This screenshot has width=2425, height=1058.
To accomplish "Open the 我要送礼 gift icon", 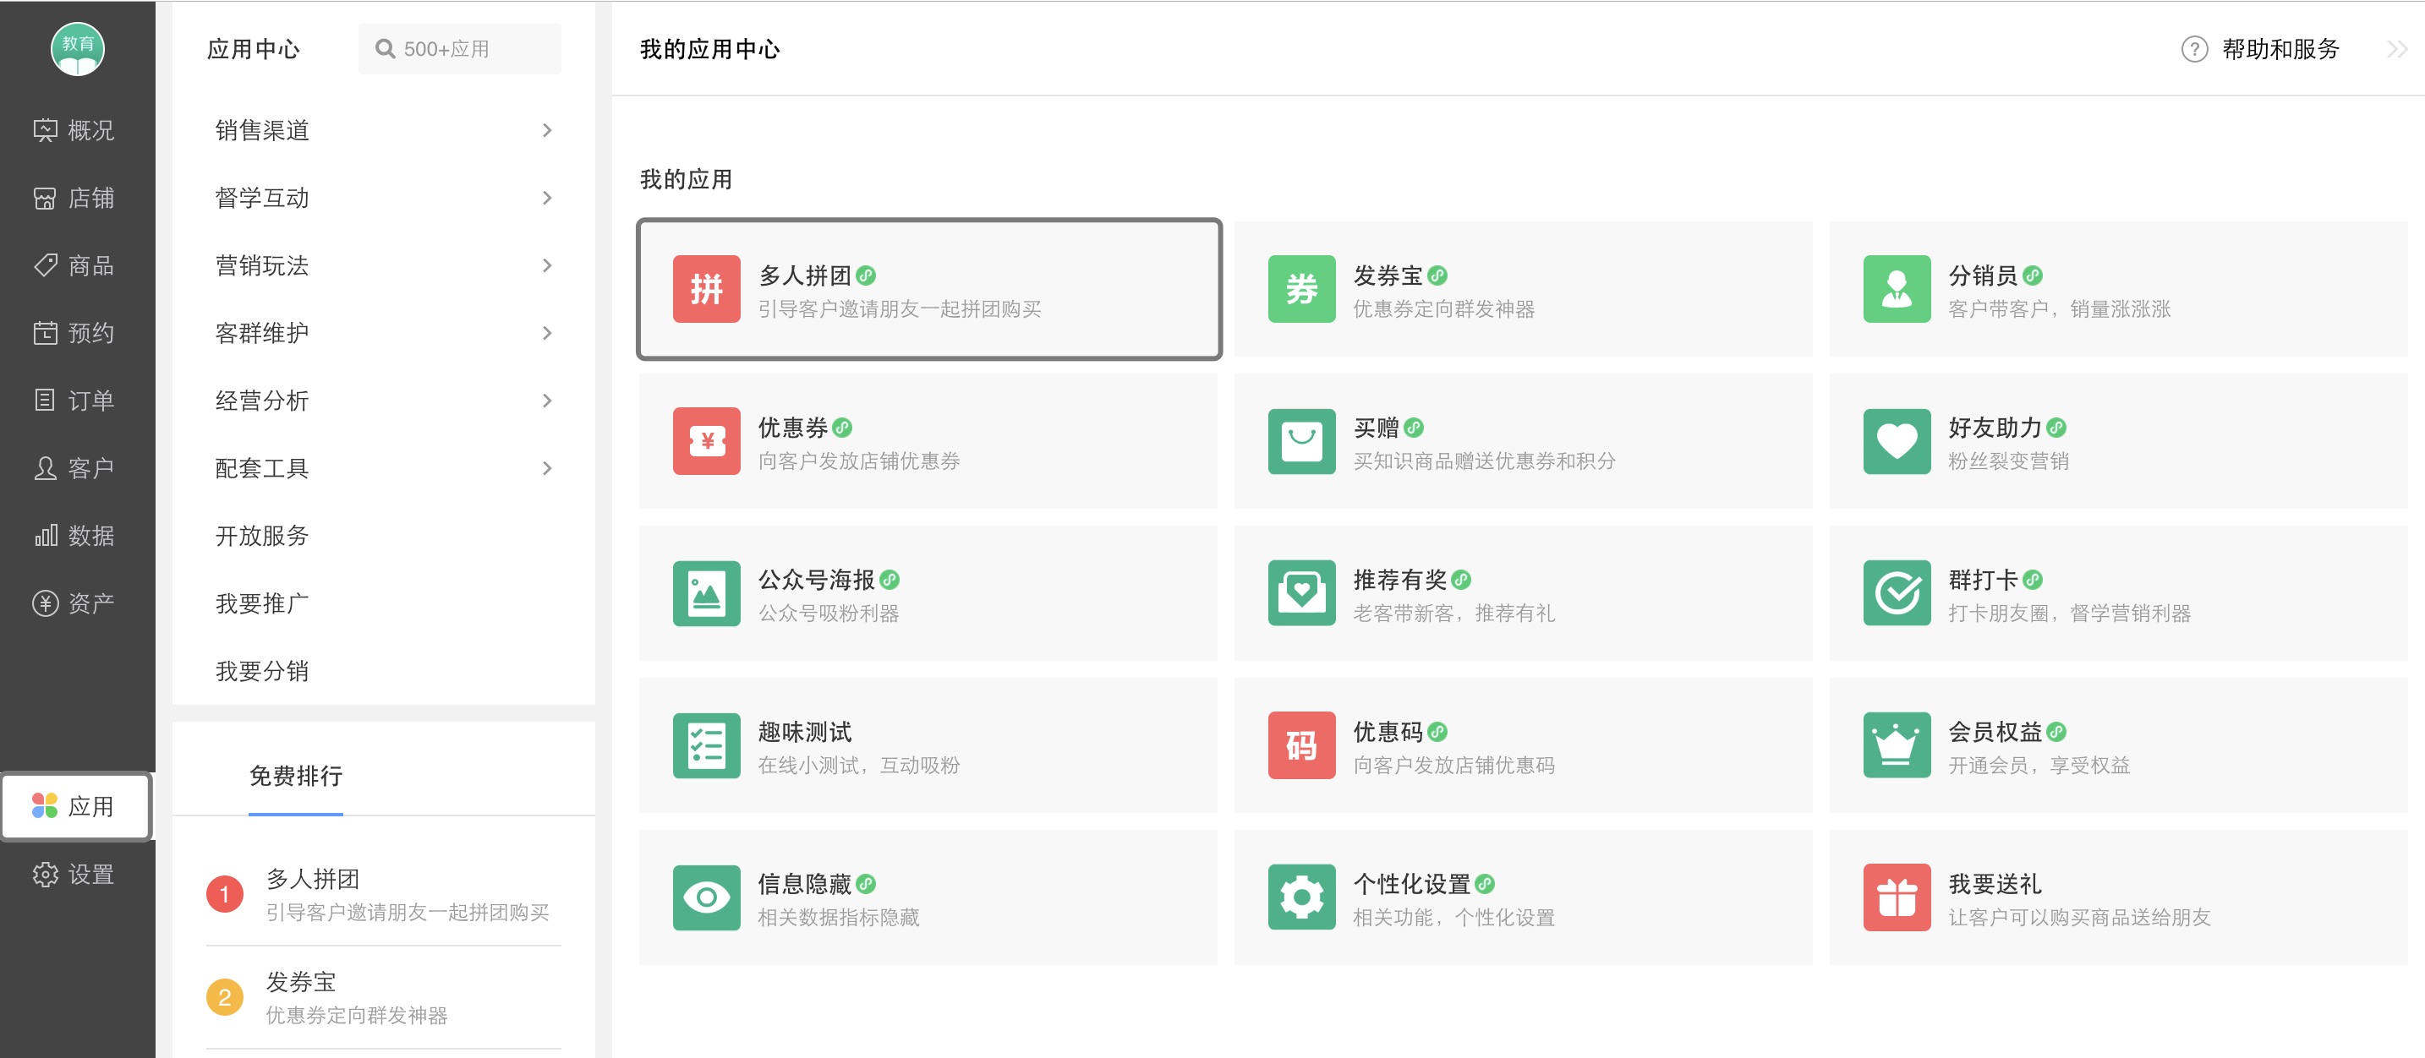I will 1896,898.
